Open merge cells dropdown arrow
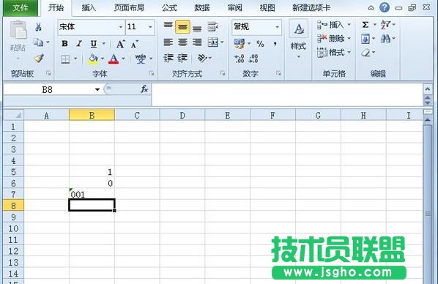The image size is (438, 284). point(222,42)
